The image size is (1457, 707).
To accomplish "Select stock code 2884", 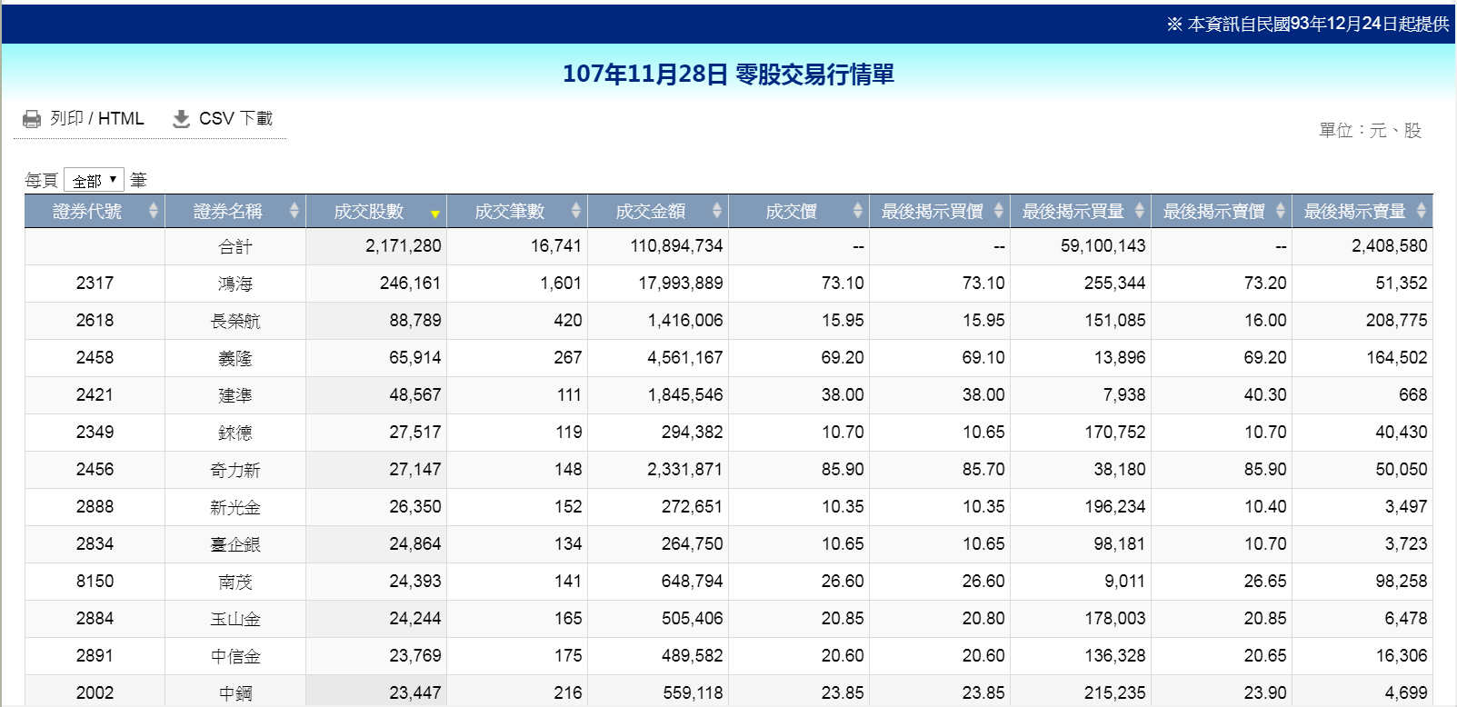I will point(95,619).
